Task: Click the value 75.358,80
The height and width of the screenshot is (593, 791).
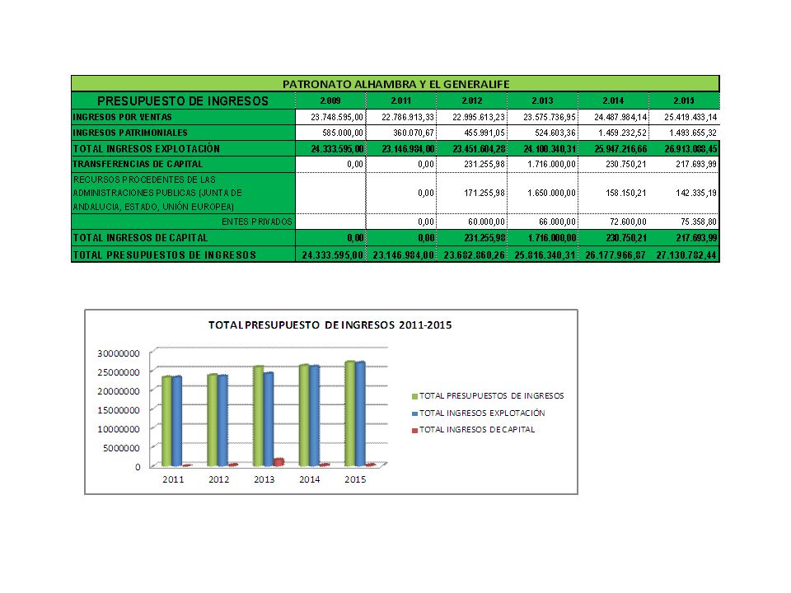Action: (x=699, y=222)
